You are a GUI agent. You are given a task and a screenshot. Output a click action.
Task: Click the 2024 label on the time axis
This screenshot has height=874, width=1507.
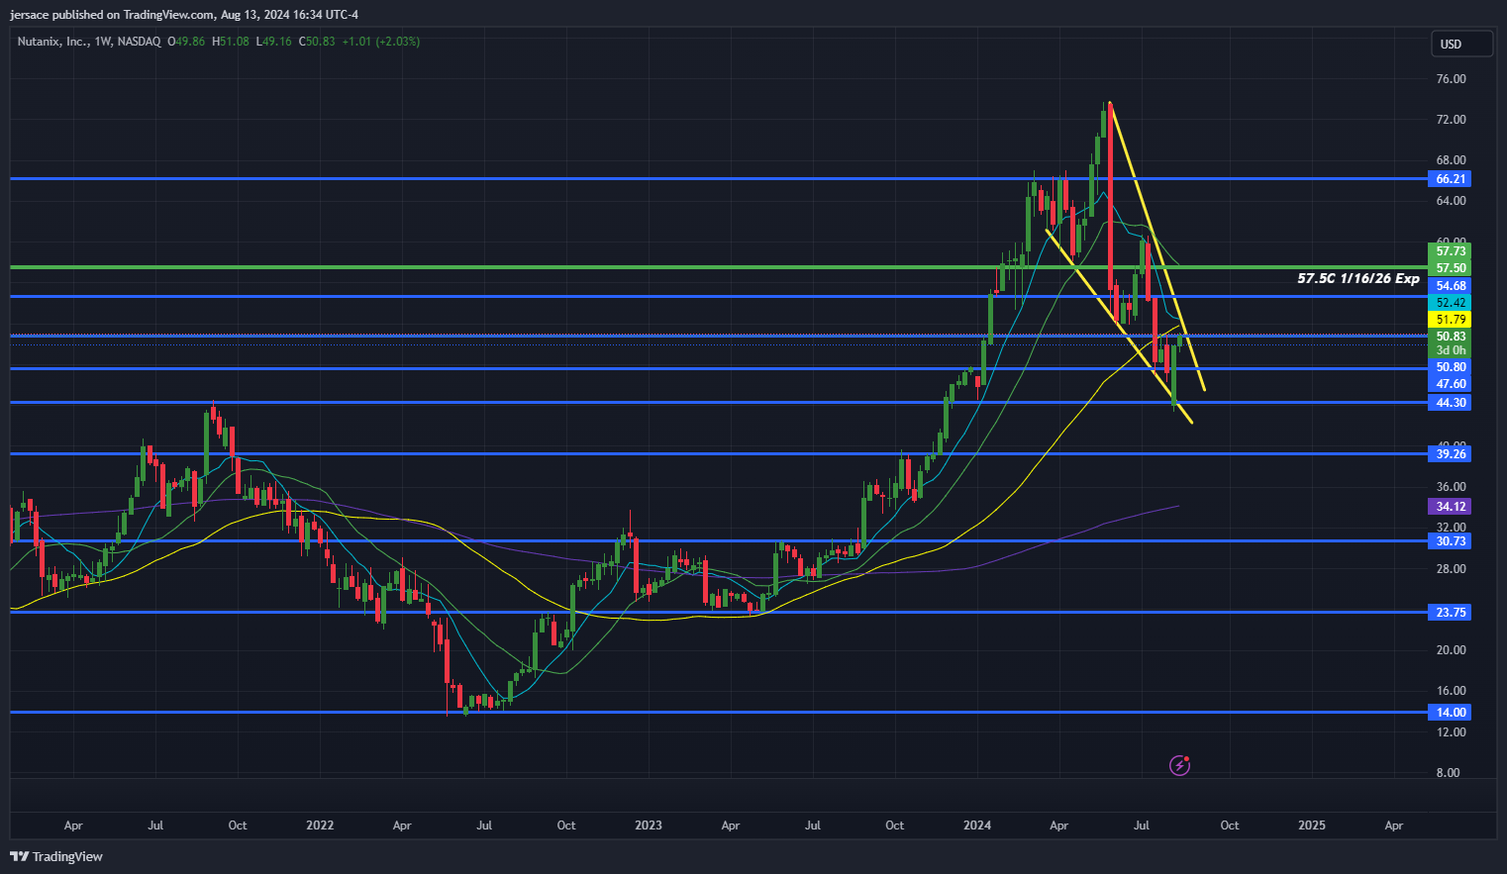(x=977, y=825)
